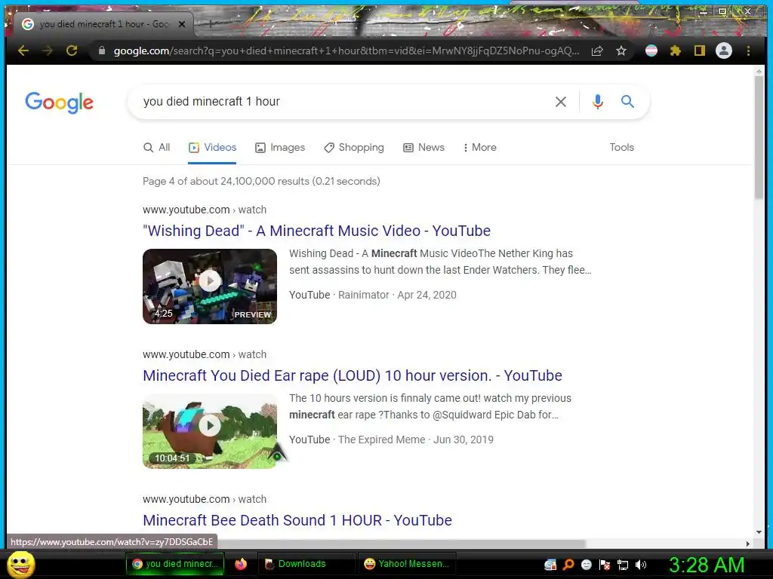Open the Extensions puzzle piece menu
The height and width of the screenshot is (579, 773).
[x=676, y=51]
